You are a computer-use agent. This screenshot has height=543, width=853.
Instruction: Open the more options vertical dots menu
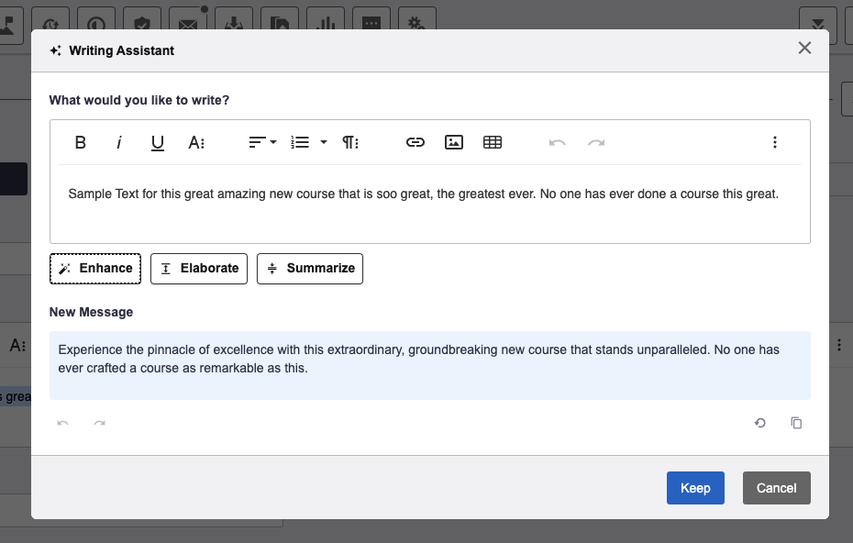pyautogui.click(x=775, y=142)
